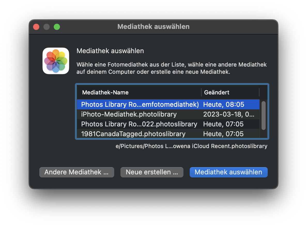
Task: Click the Heute, 08:05 date cell
Action: pos(224,104)
